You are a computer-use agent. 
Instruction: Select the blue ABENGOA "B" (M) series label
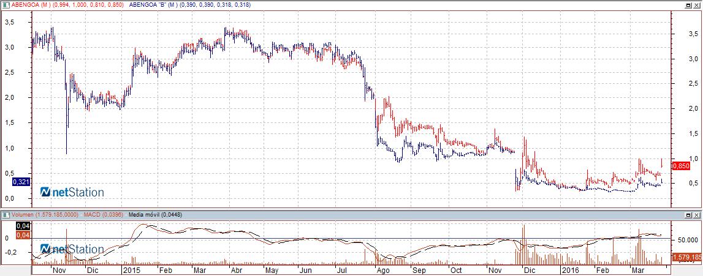(189, 5)
